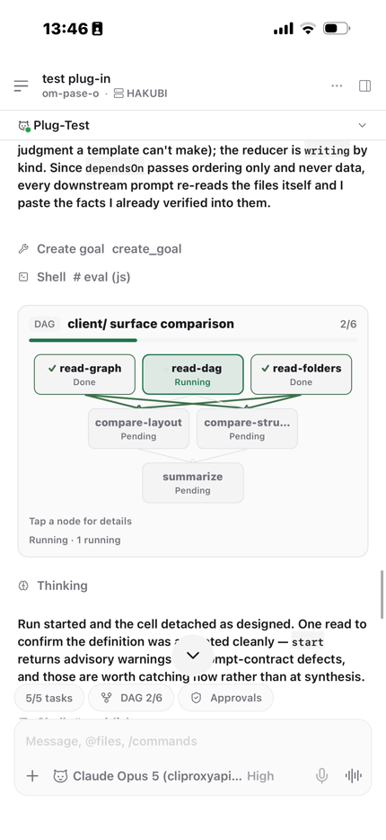Open the Claude Opus 5 model selector
The height and width of the screenshot is (840, 386).
149,776
